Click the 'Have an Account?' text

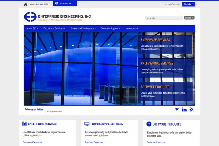pos(172,4)
